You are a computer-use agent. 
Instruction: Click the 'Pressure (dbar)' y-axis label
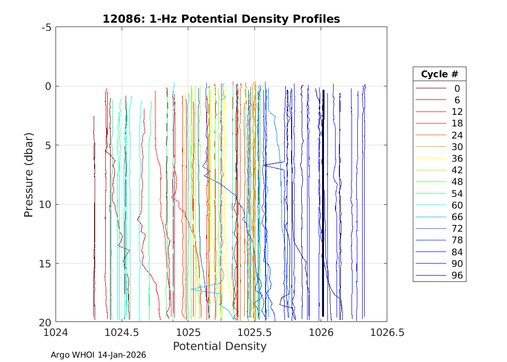(29, 174)
